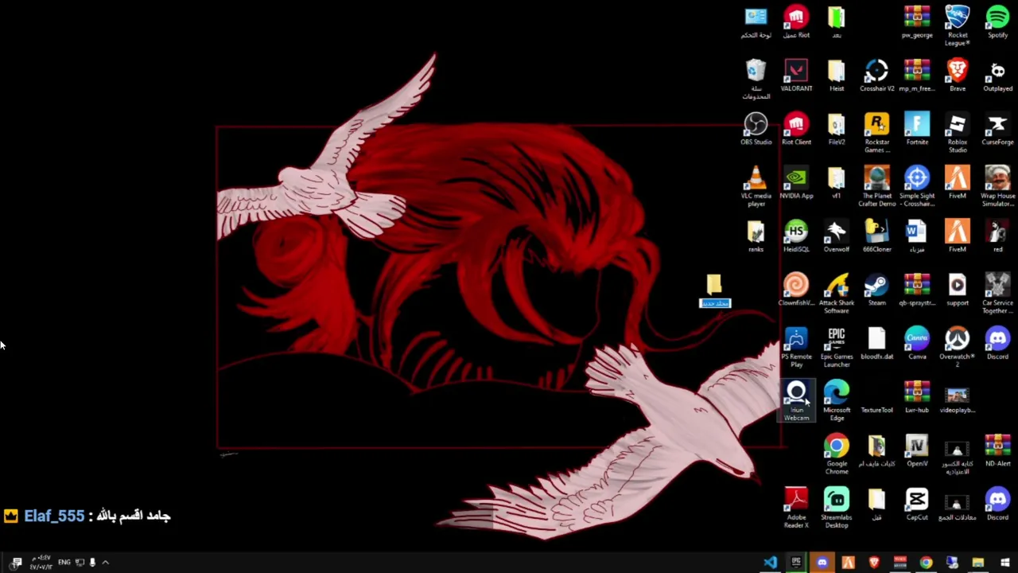Launch the Outplayed shortcut
1018x573 pixels.
click(x=997, y=76)
